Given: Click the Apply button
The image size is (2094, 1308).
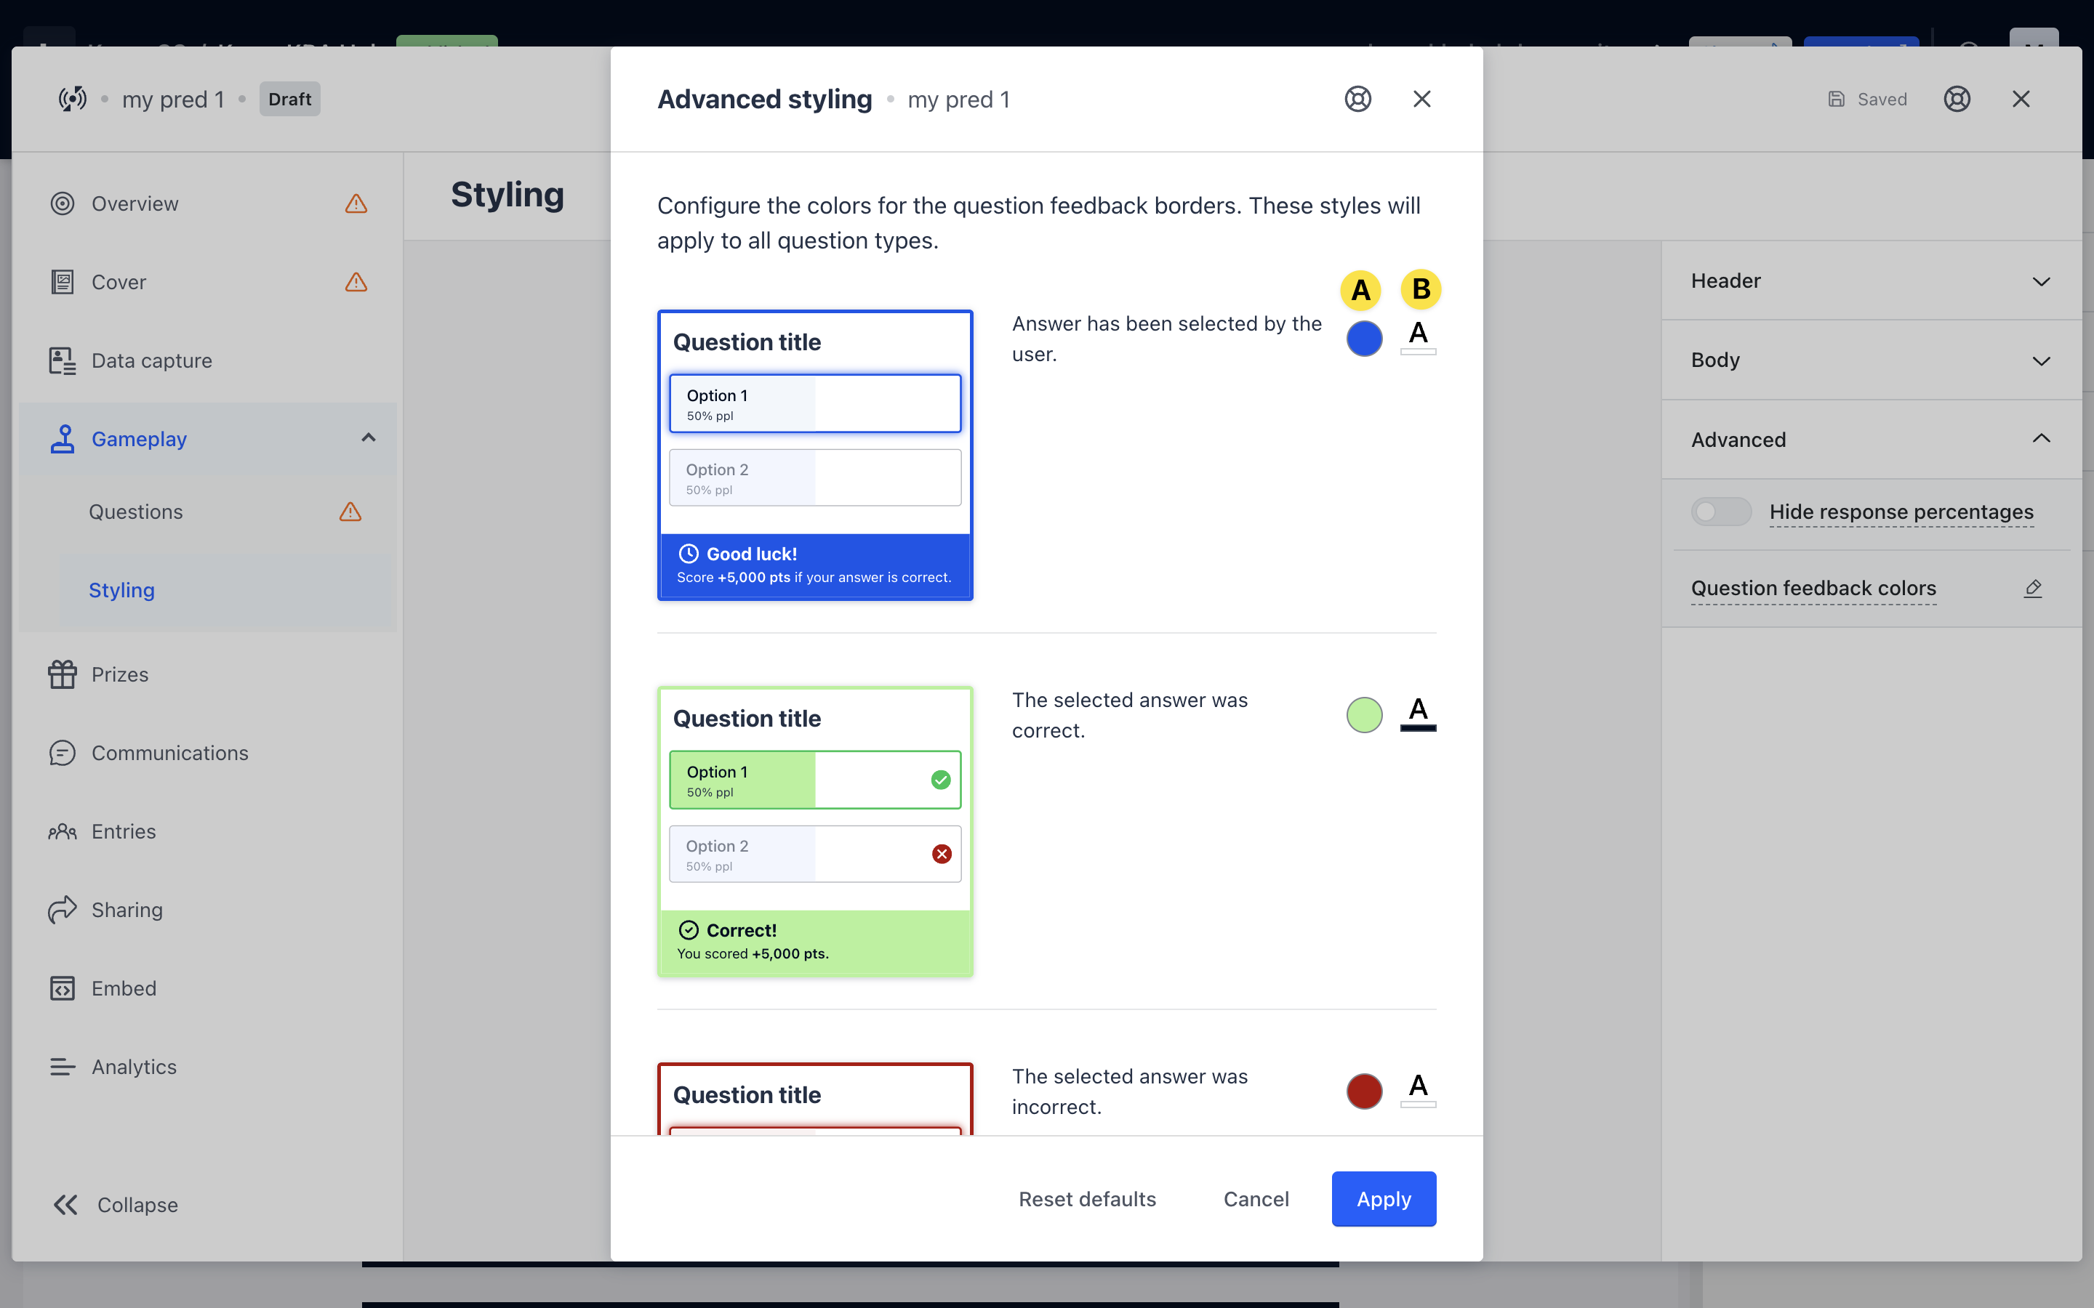Looking at the screenshot, I should [x=1383, y=1198].
